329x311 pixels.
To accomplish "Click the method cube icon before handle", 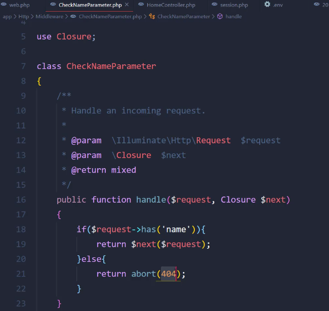I will tap(220, 17).
